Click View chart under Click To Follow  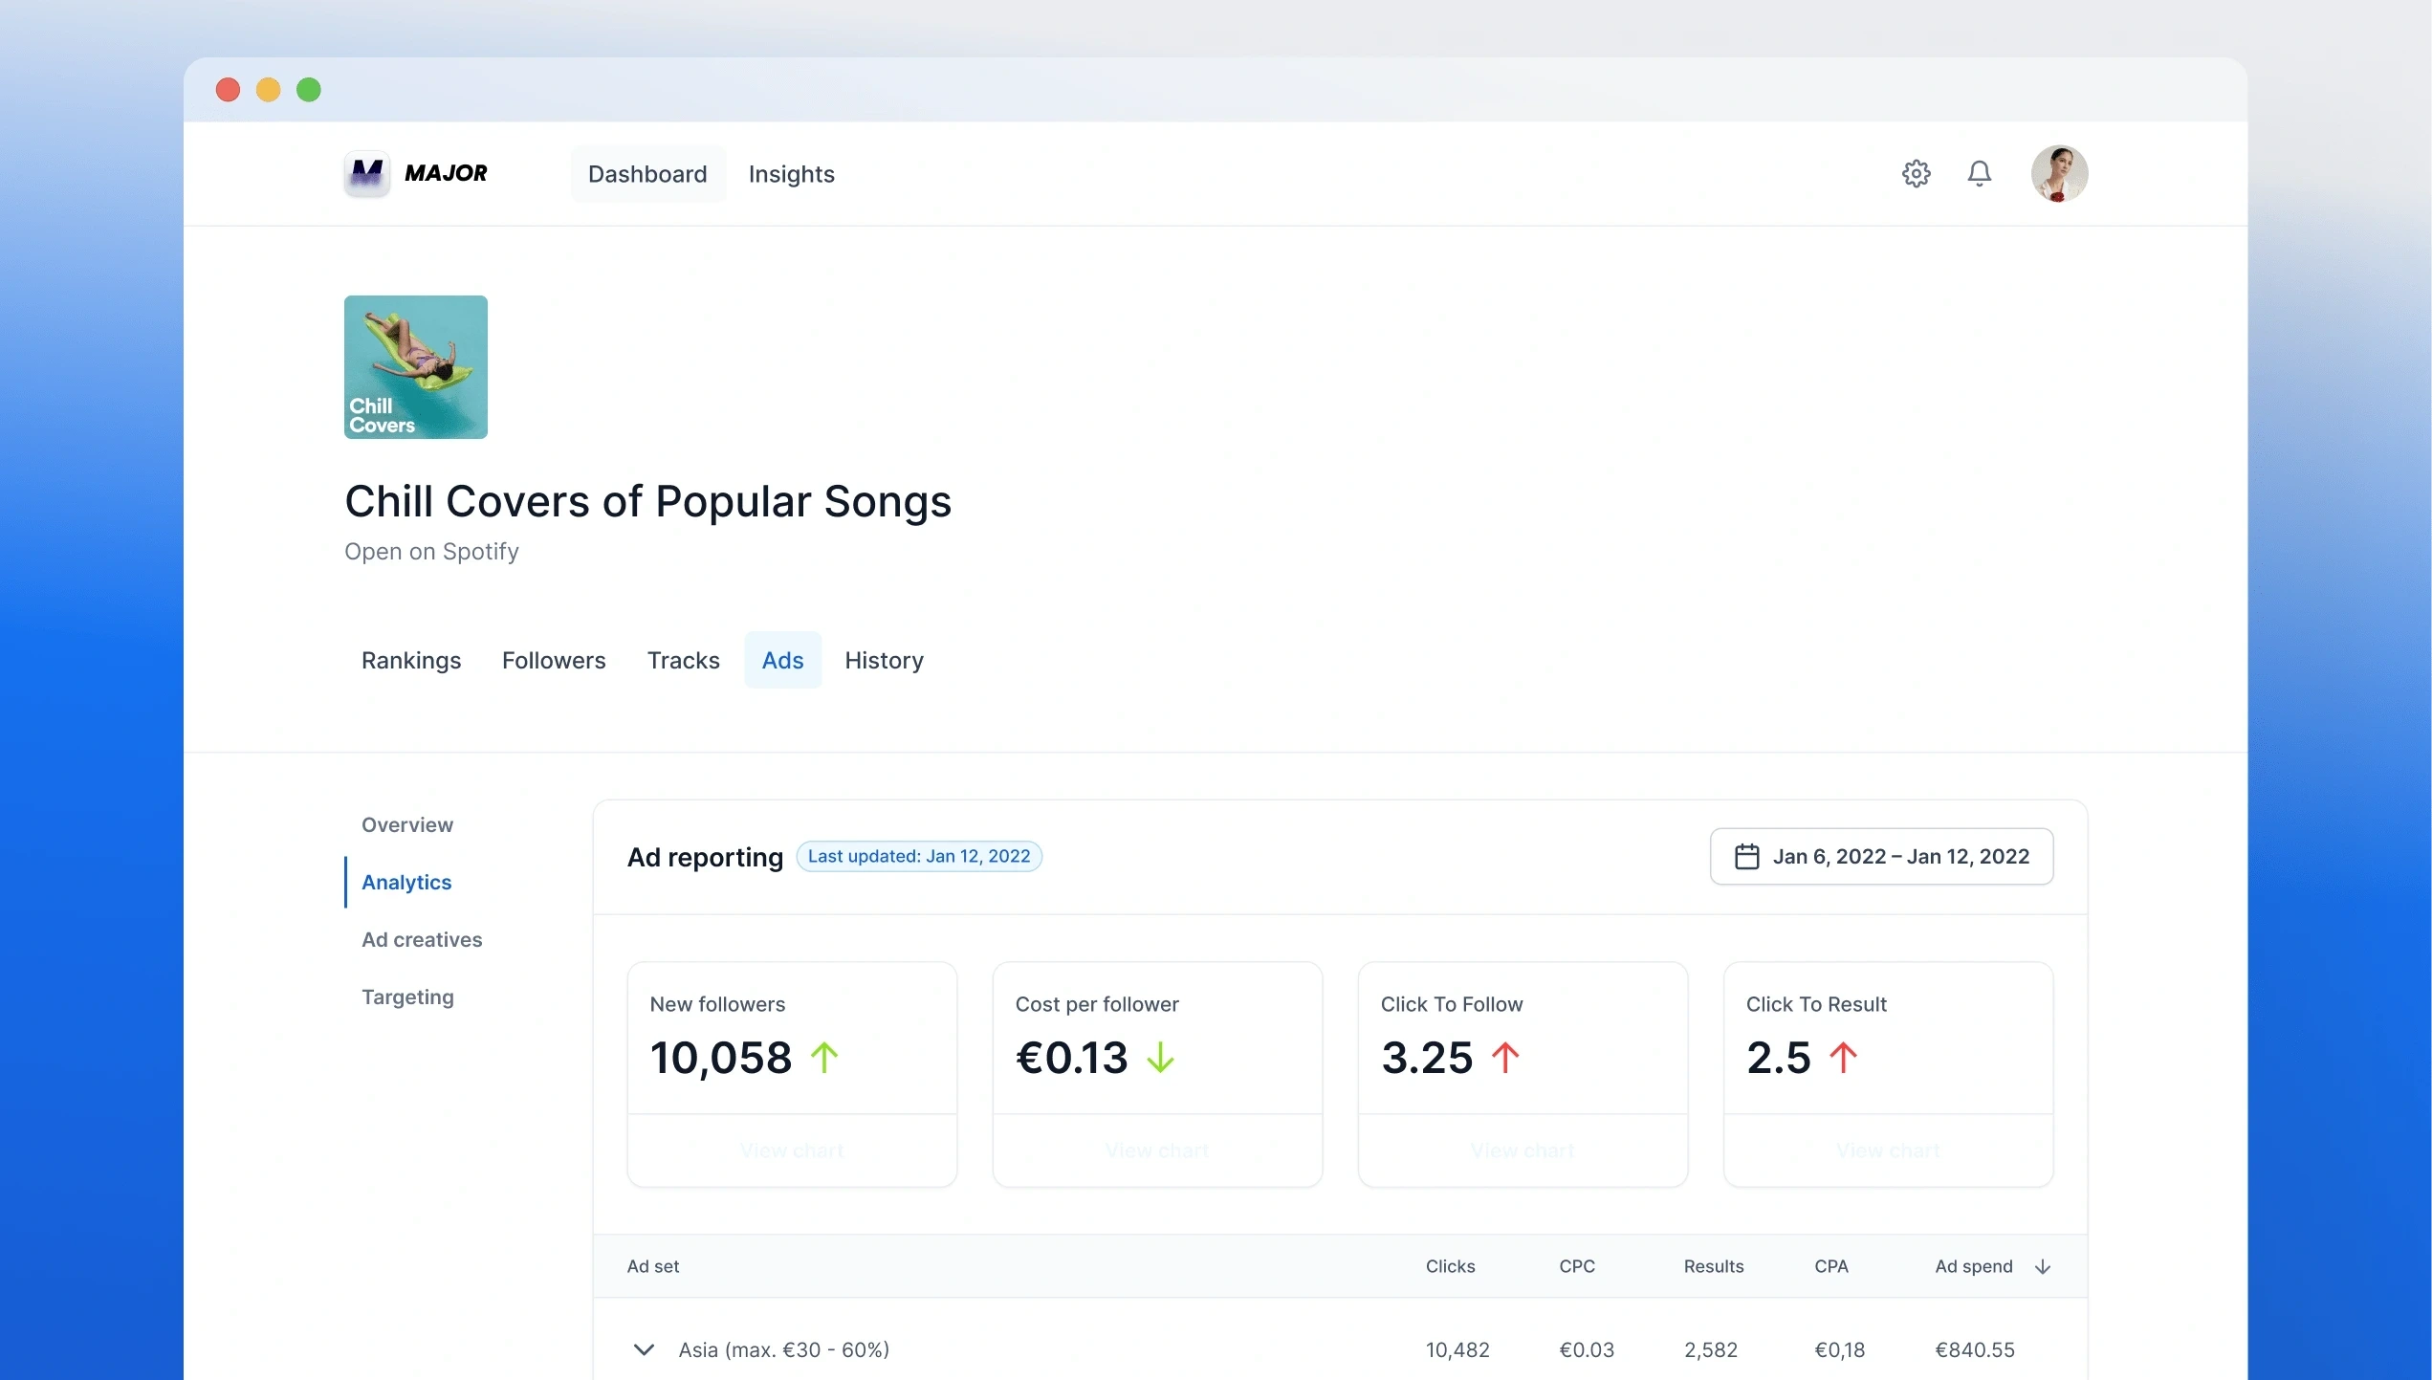coord(1522,1150)
